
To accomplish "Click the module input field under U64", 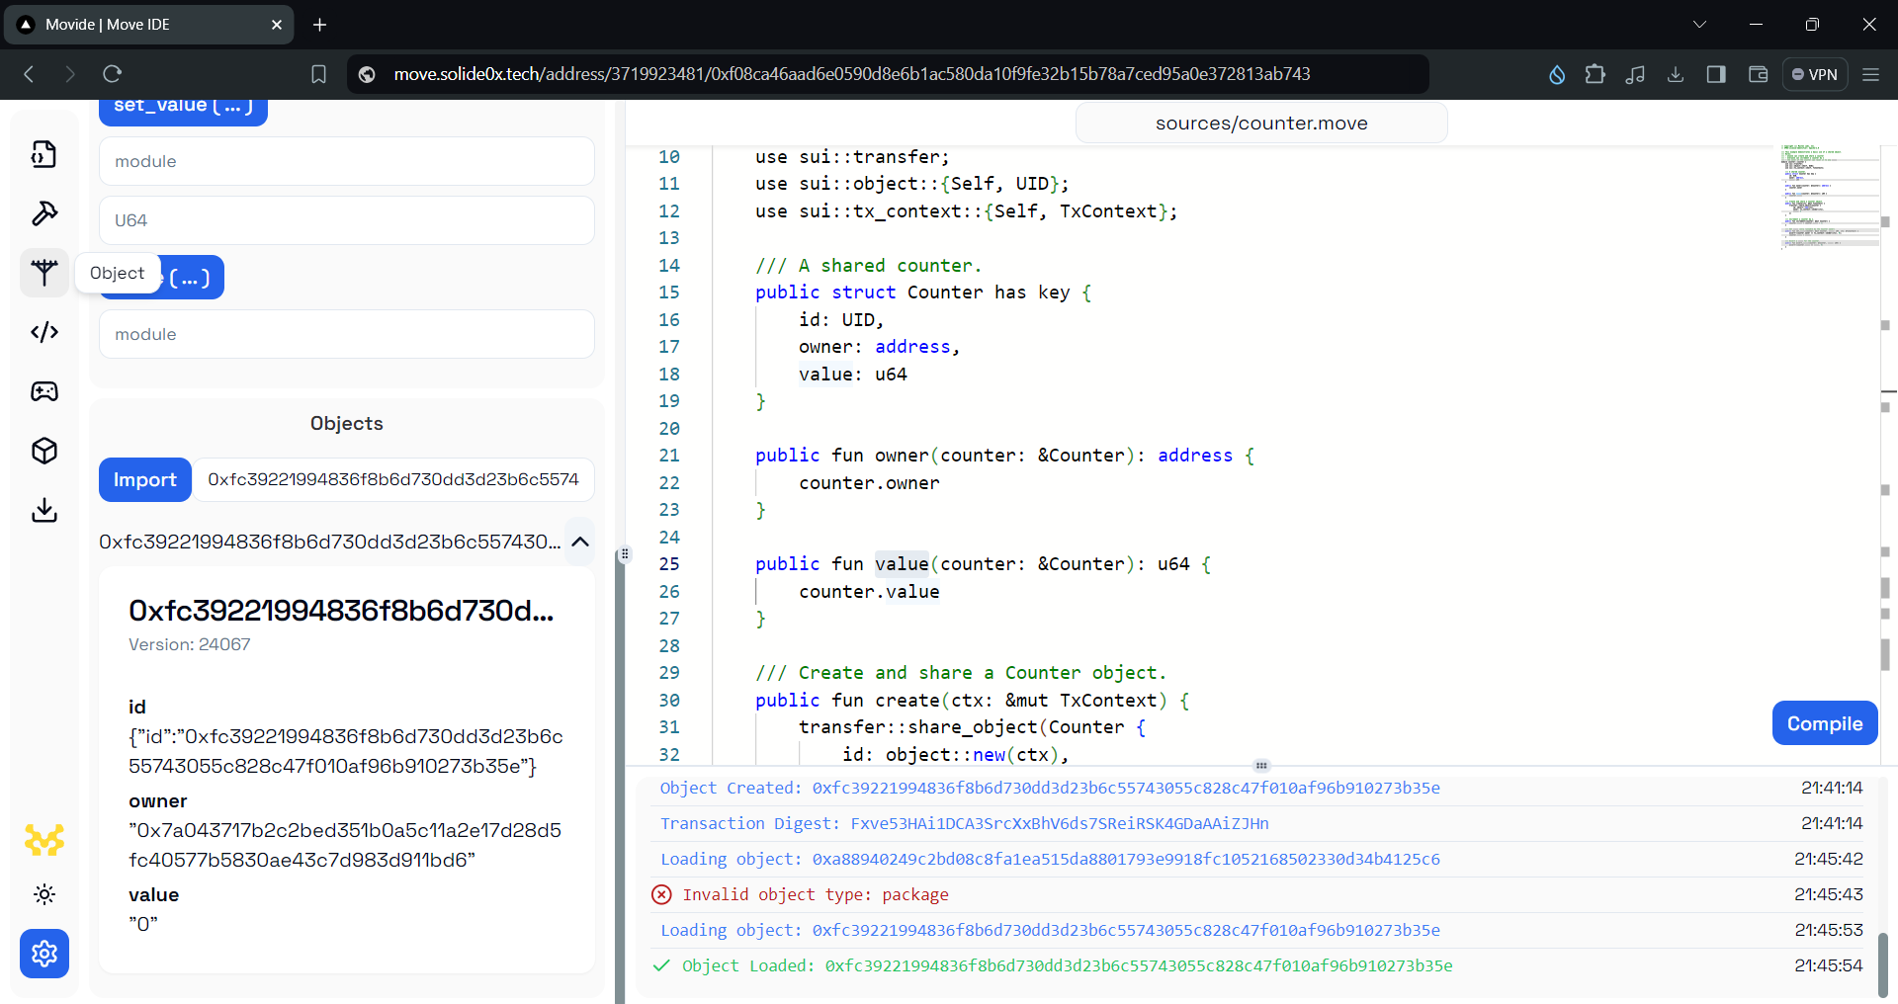I will pos(346,334).
